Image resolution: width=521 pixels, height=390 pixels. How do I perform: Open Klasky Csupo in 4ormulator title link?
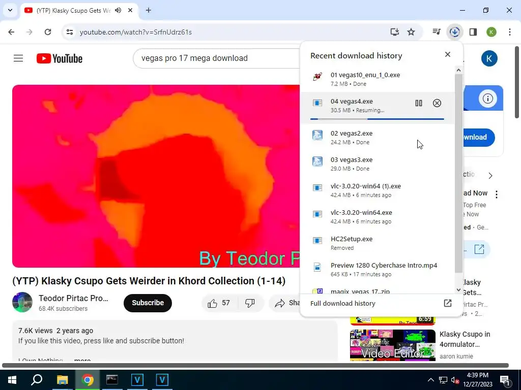(465, 339)
